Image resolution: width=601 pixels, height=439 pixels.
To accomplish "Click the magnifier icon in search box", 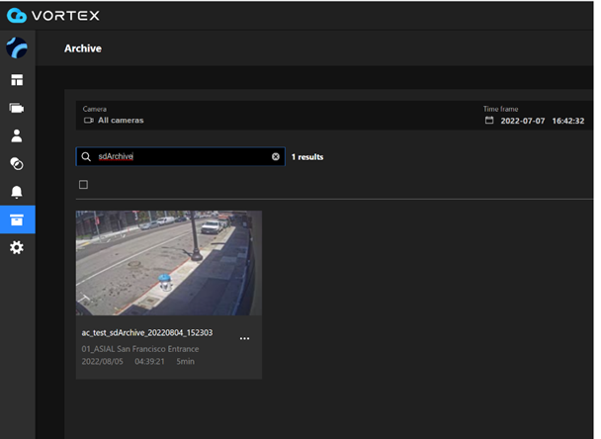I will click(x=87, y=156).
